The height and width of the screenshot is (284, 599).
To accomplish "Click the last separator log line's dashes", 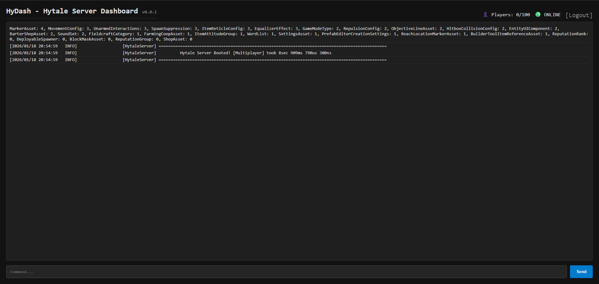I will pos(272,60).
